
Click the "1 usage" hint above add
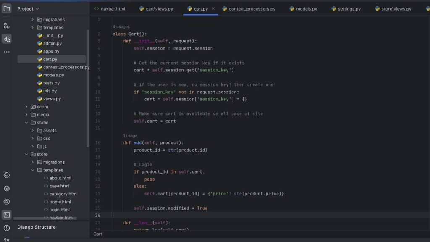coord(130,136)
